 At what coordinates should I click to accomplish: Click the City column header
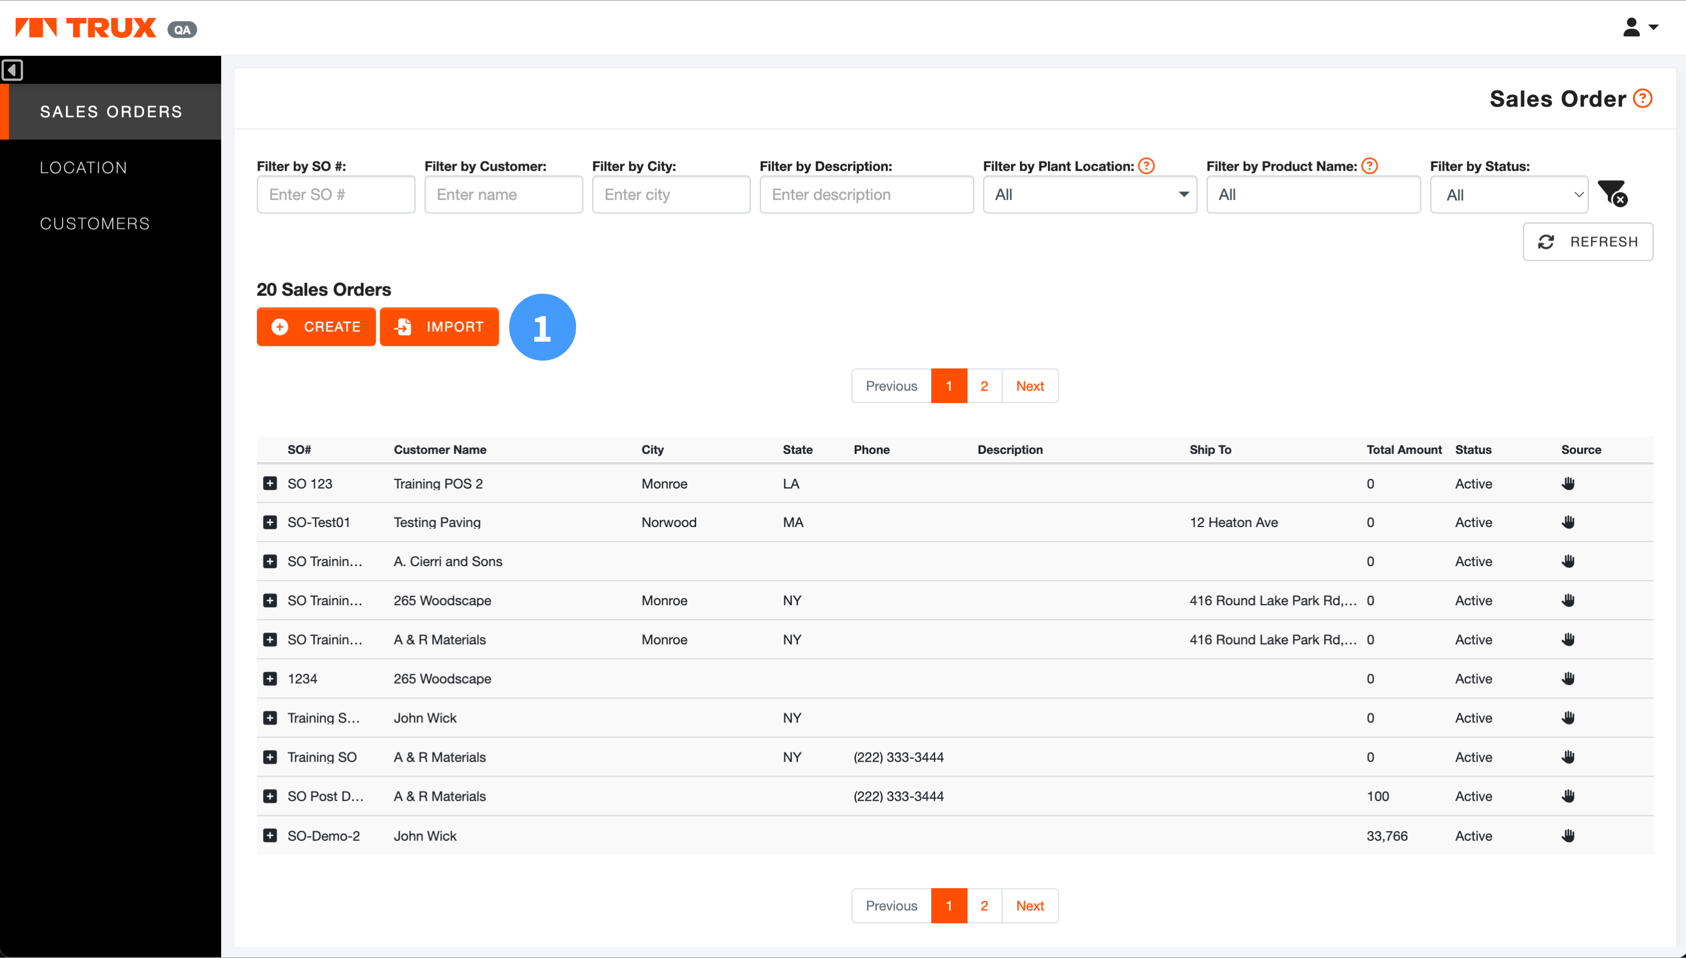[653, 449]
